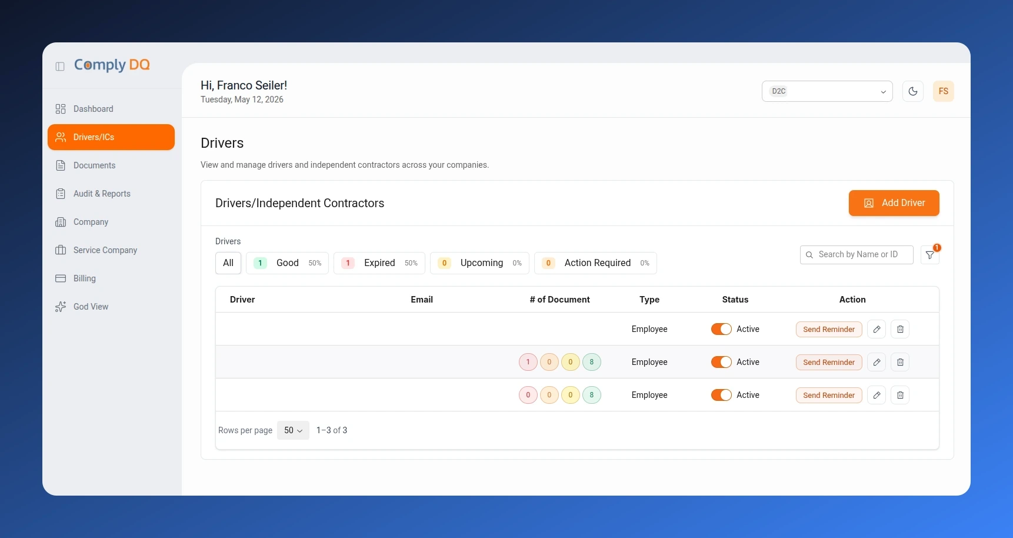Open Service Company section
Viewport: 1013px width, 538px height.
coord(111,250)
